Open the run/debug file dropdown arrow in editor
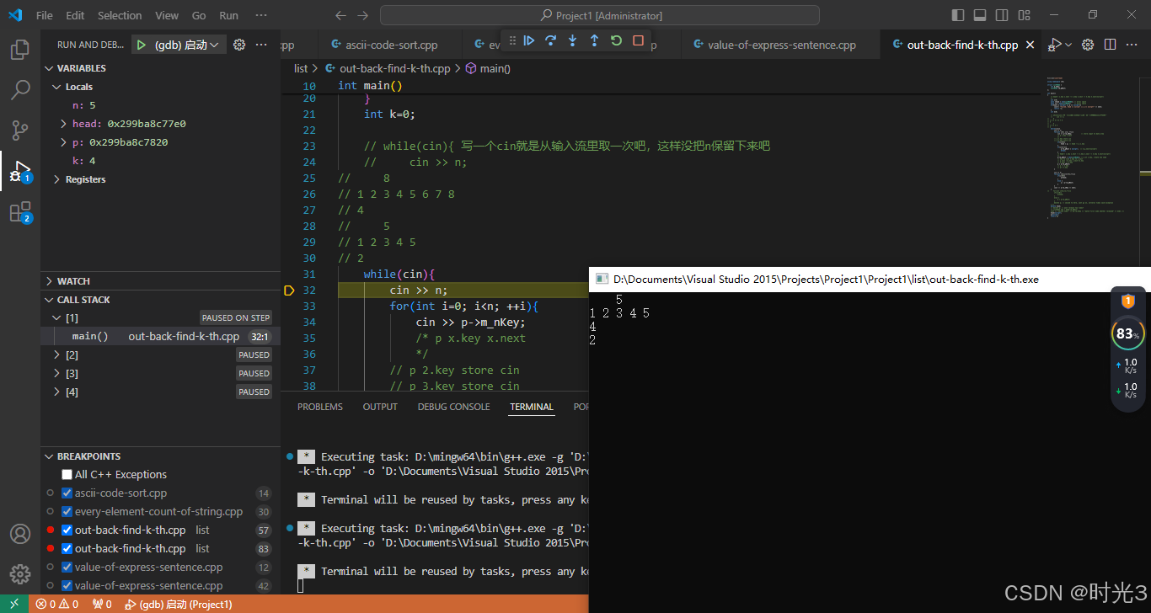The height and width of the screenshot is (613, 1151). pyautogui.click(x=1069, y=45)
